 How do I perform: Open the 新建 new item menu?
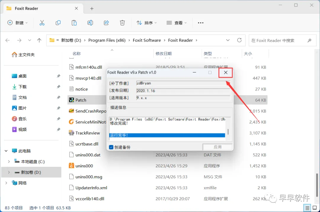click(17, 23)
